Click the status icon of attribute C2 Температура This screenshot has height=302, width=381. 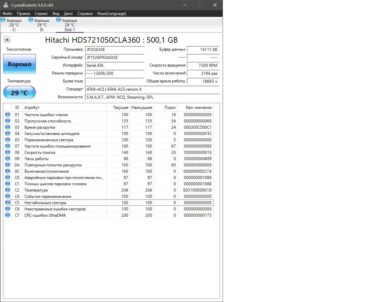pyautogui.click(x=8, y=190)
